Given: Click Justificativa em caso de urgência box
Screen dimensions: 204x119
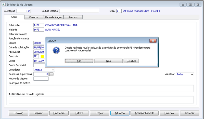Looking at the screenshot, I should tap(101, 100).
